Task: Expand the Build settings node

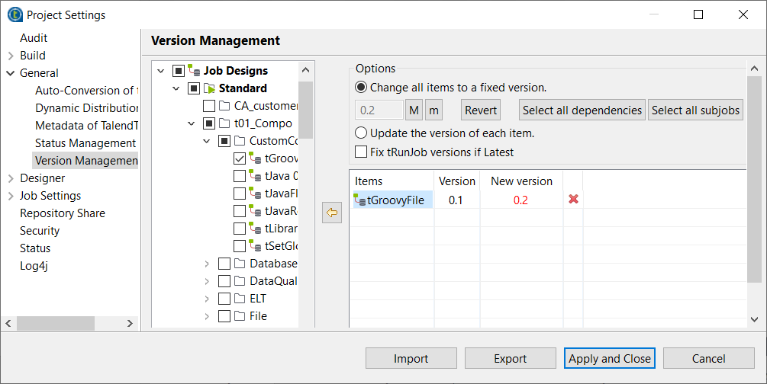Action: (11, 56)
